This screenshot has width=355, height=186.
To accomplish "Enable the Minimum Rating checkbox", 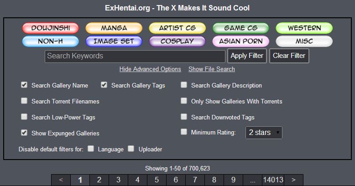I will 184,132.
